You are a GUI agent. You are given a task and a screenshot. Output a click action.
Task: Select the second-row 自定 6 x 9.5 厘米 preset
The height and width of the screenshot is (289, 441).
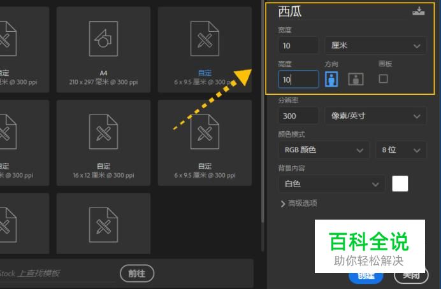(205, 143)
